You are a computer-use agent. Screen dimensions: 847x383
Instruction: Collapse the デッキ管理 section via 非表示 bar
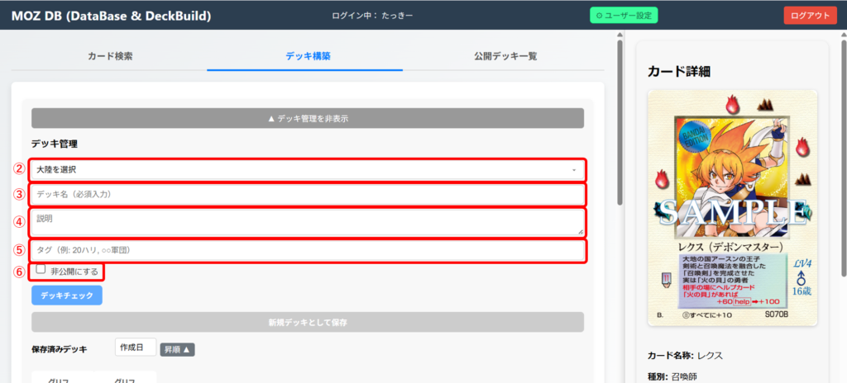point(308,118)
